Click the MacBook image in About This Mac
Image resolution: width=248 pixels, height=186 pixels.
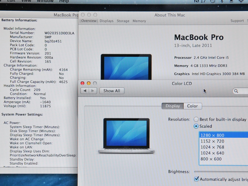[126, 67]
